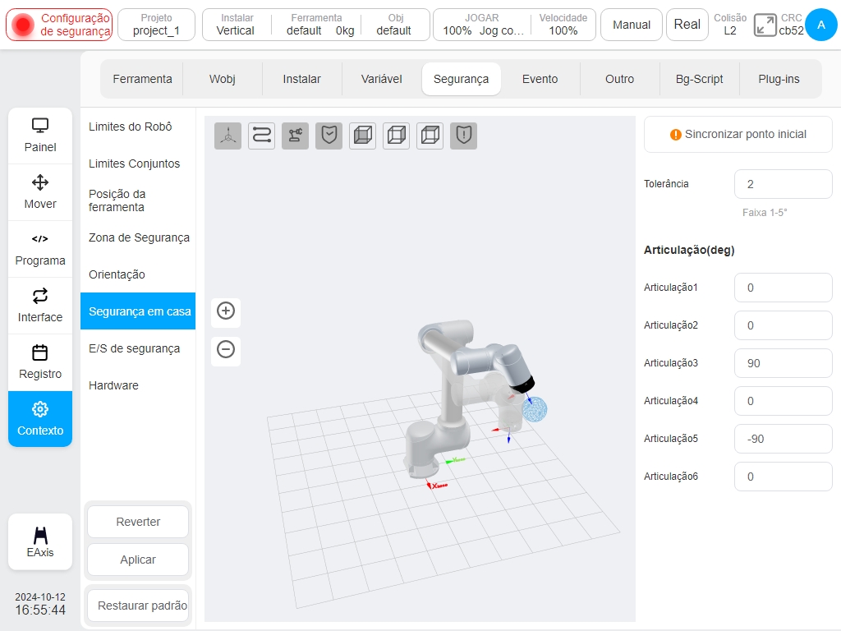Toggle the trajectory path display icon

point(262,136)
